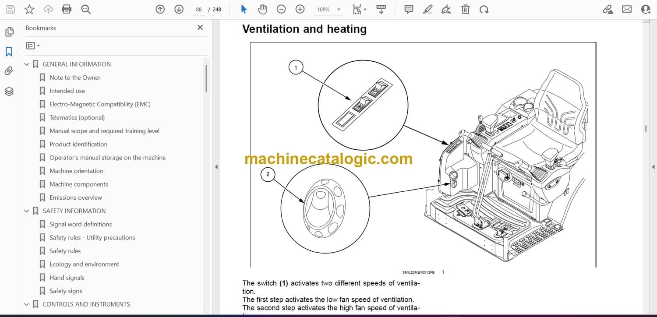Viewport: 657px width, 317px height.
Task: Share a link to this file
Action: [608, 9]
